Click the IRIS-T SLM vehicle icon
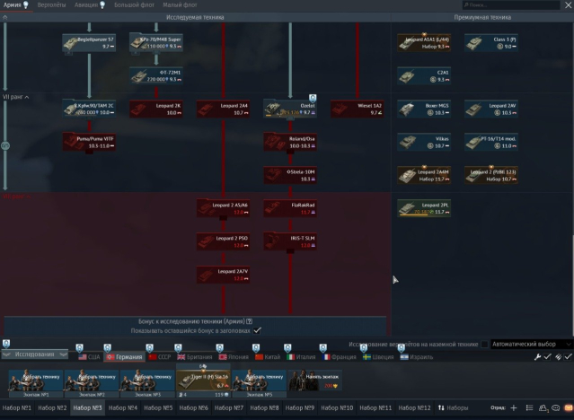 pos(290,241)
